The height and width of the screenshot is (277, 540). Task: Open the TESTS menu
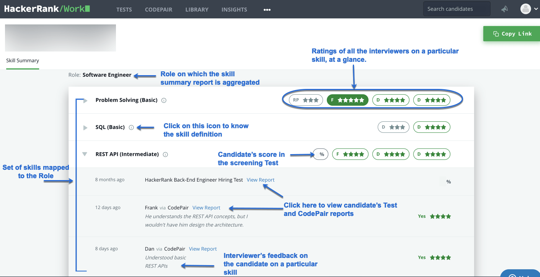[124, 10]
